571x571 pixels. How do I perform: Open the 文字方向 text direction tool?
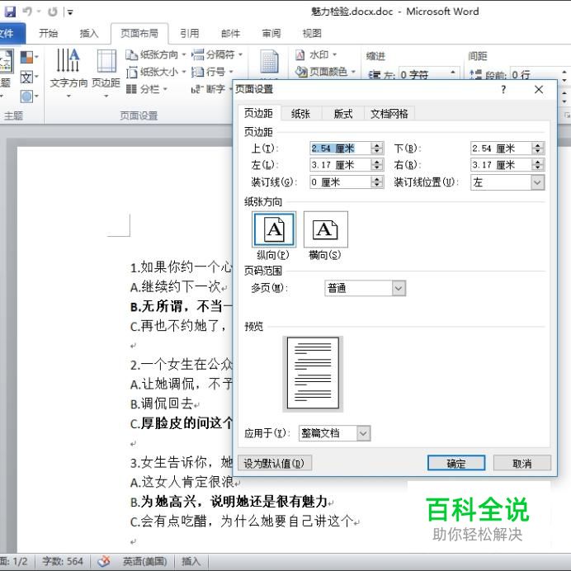click(68, 72)
